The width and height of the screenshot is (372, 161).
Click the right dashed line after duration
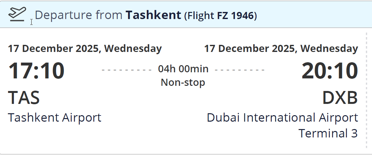[240, 69]
